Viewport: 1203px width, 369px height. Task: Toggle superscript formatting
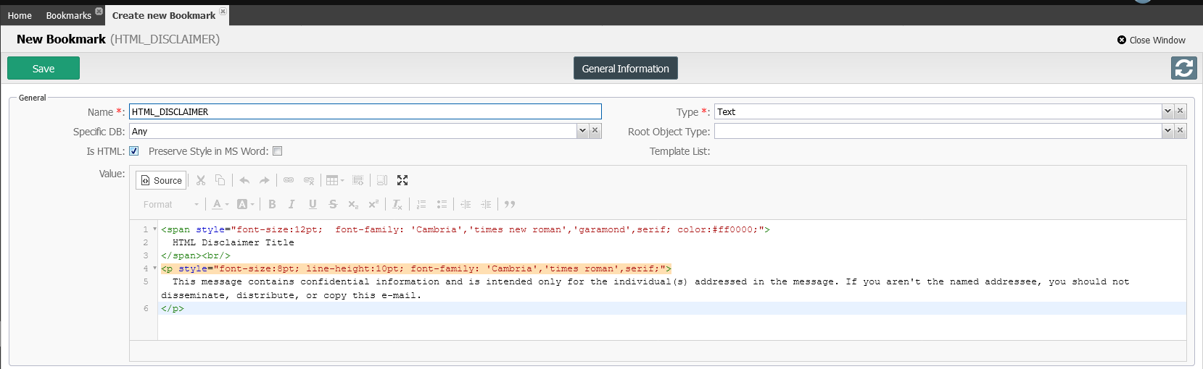[x=373, y=205]
